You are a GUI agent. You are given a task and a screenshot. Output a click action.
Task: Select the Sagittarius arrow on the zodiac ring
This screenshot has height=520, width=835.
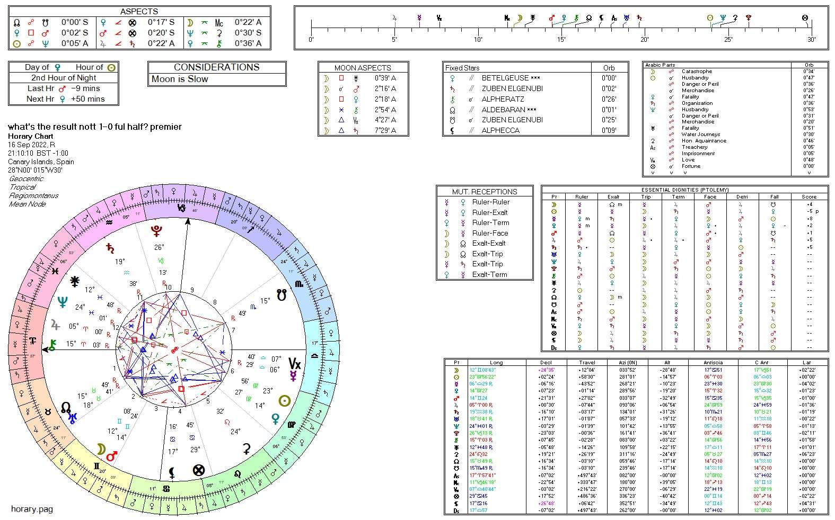tap(251, 229)
